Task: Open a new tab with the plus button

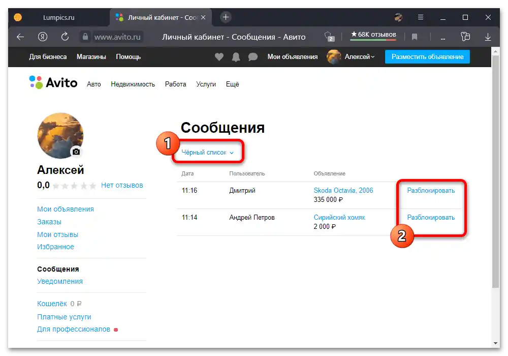Action: pyautogui.click(x=226, y=17)
